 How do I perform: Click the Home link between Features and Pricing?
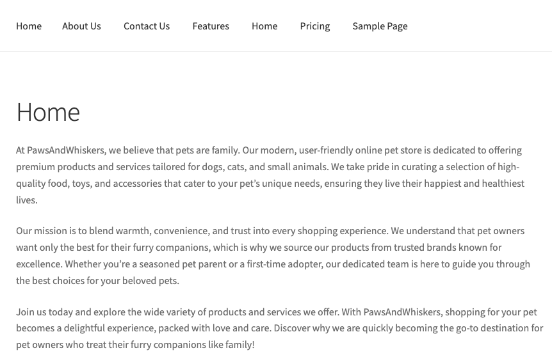point(264,26)
